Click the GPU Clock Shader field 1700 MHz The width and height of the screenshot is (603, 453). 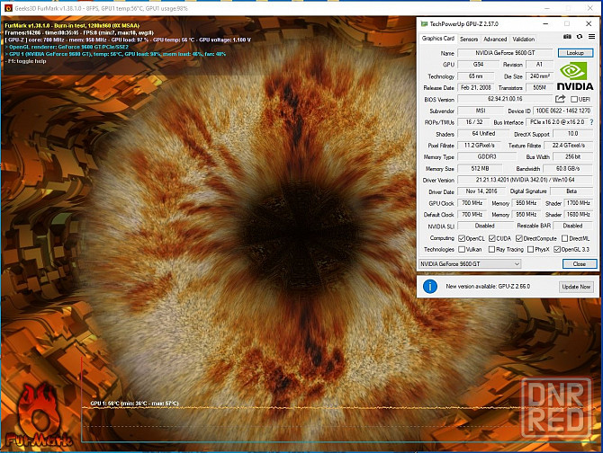tap(579, 203)
